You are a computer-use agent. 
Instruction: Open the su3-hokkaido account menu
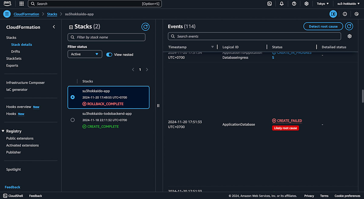pyautogui.click(x=349, y=4)
